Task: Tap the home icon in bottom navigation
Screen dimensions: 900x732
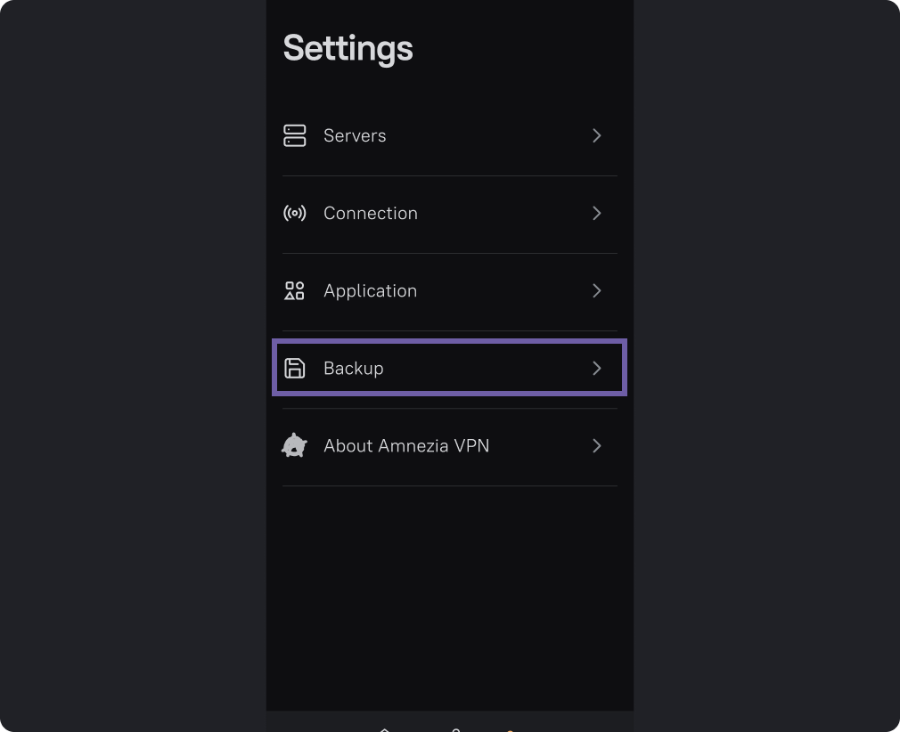Action: [x=385, y=729]
